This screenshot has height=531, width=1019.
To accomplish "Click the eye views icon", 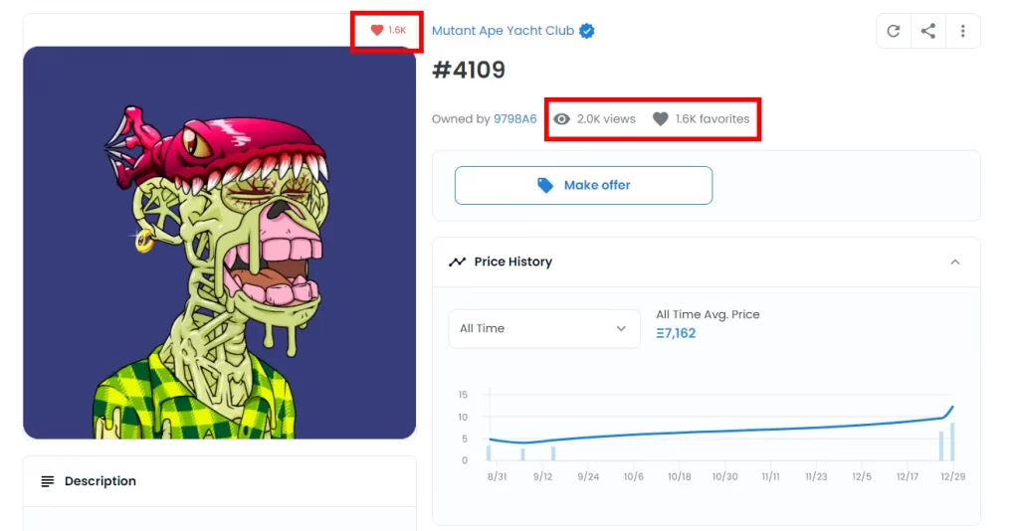I will point(561,118).
